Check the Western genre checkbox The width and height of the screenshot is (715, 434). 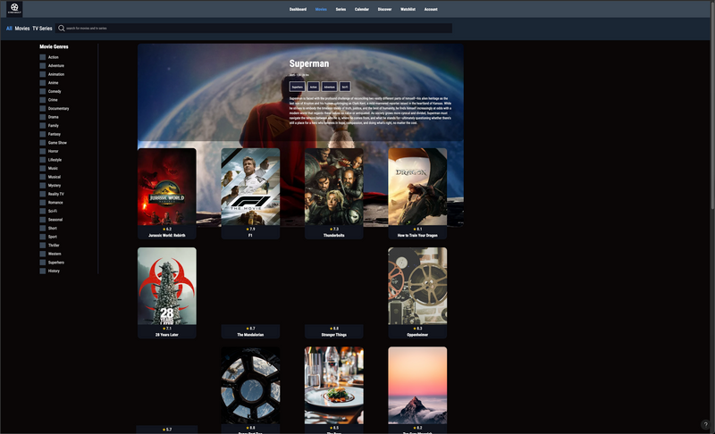point(42,254)
